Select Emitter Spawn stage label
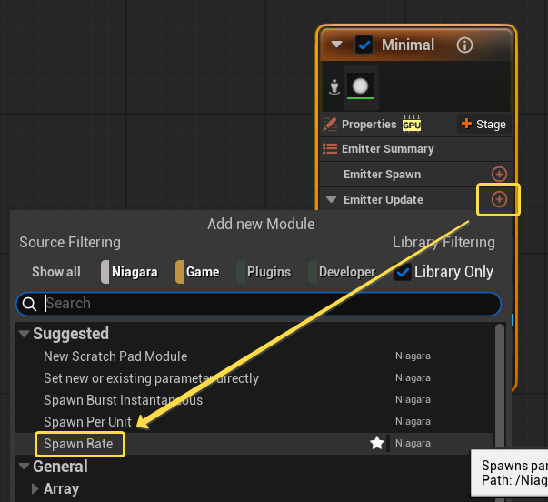548x502 pixels. click(x=382, y=175)
